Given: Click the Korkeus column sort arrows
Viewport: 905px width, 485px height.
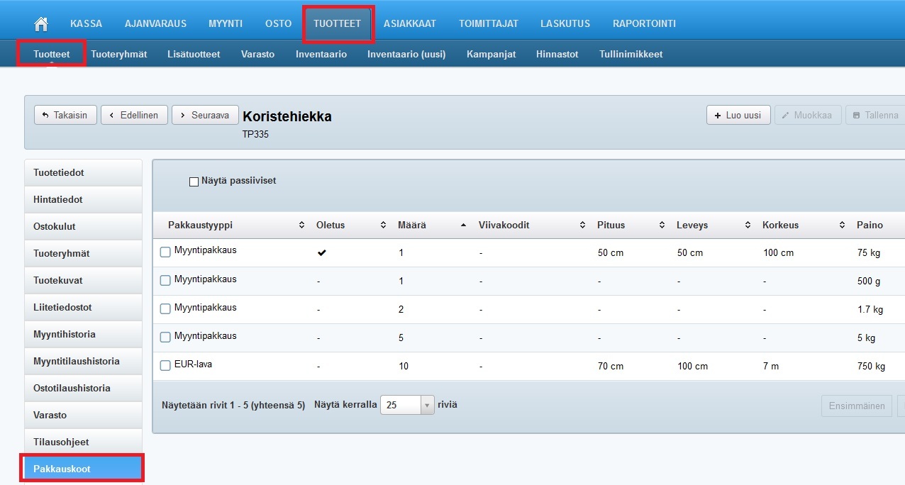Looking at the screenshot, I should click(x=842, y=225).
